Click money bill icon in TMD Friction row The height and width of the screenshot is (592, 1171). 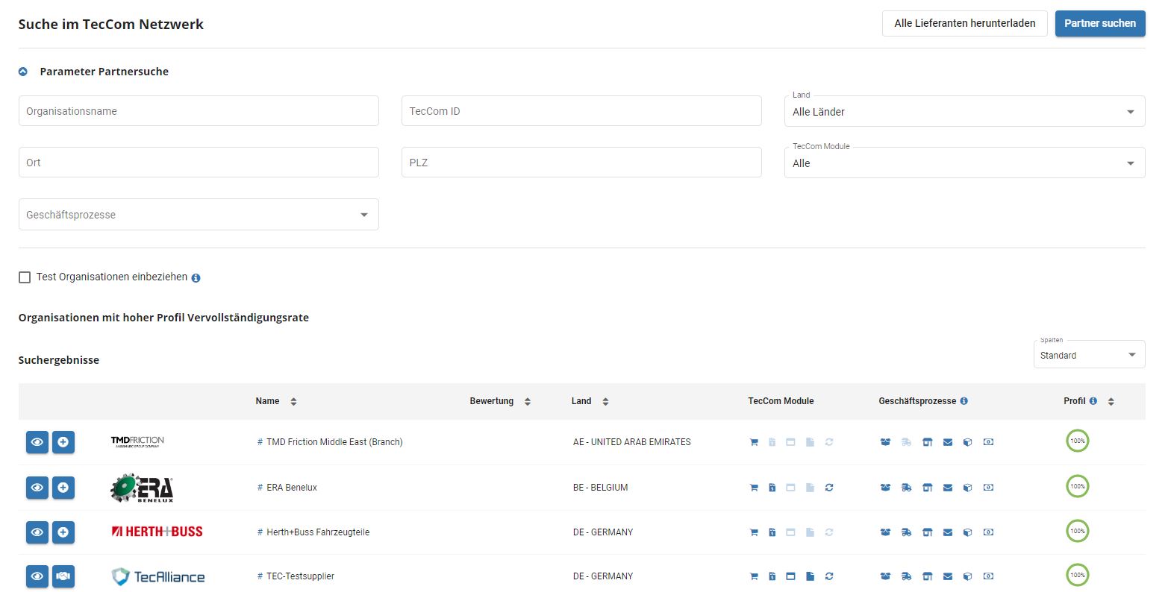click(x=988, y=442)
